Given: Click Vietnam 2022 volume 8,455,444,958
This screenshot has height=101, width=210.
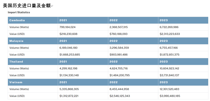Looking at the screenshot, I should (x=119, y=89).
